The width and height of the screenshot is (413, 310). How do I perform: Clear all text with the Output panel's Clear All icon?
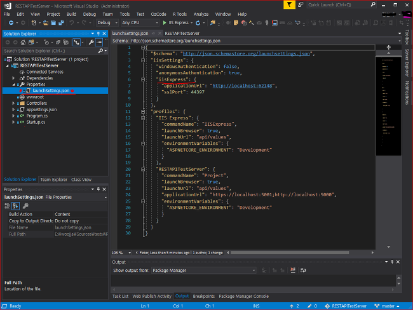tap(293, 270)
